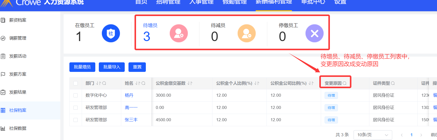Click the 薪资档案 sidebar icon
Image resolution: width=437 pixels, height=140 pixels.
click(x=3, y=20)
